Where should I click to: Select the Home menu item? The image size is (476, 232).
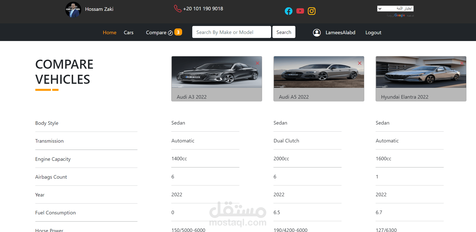tap(109, 32)
